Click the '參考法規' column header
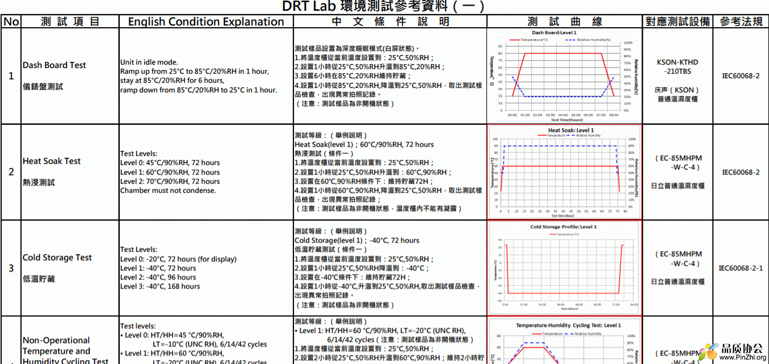The width and height of the screenshot is (769, 364). [741, 22]
